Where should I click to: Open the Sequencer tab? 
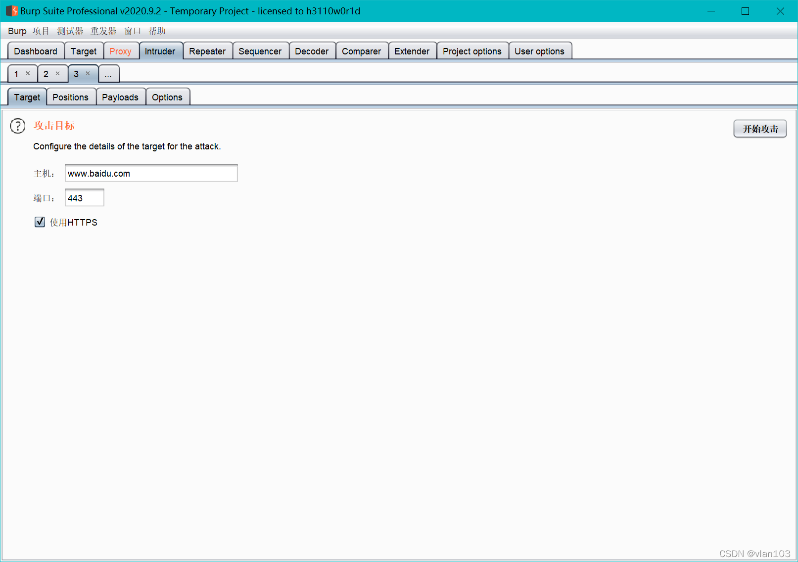[x=260, y=51]
